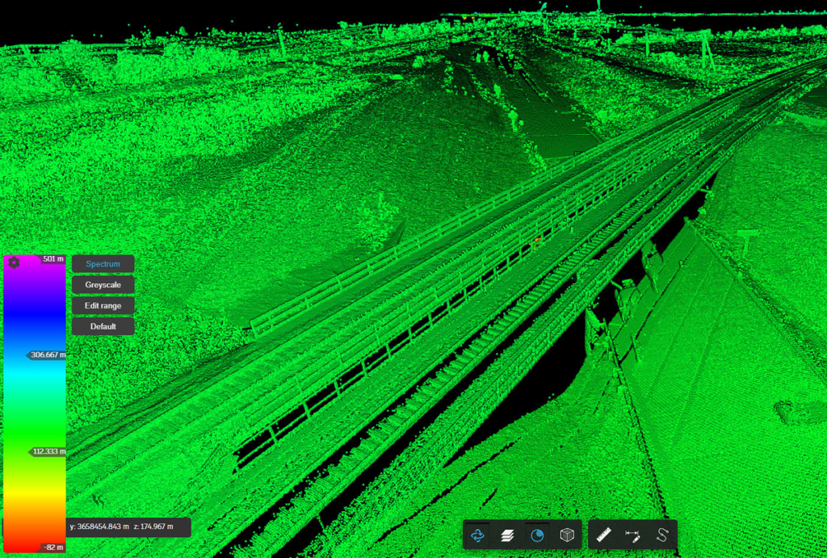Select the ruler measurement tool
Image resolution: width=827 pixels, height=558 pixels.
(x=603, y=535)
